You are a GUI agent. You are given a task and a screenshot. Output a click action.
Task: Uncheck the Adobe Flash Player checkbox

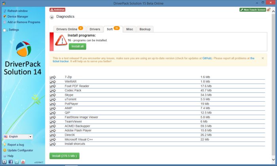pyautogui.click(x=51, y=131)
